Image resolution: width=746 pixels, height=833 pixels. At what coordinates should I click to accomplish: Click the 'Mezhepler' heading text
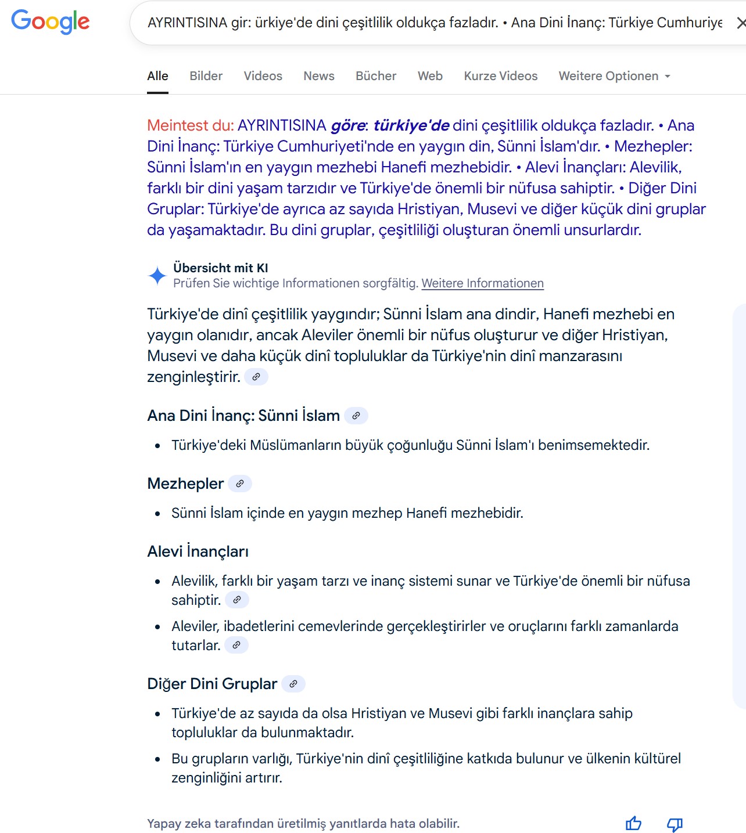(185, 484)
